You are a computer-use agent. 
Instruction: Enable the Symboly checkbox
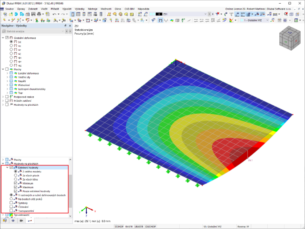[11, 203]
